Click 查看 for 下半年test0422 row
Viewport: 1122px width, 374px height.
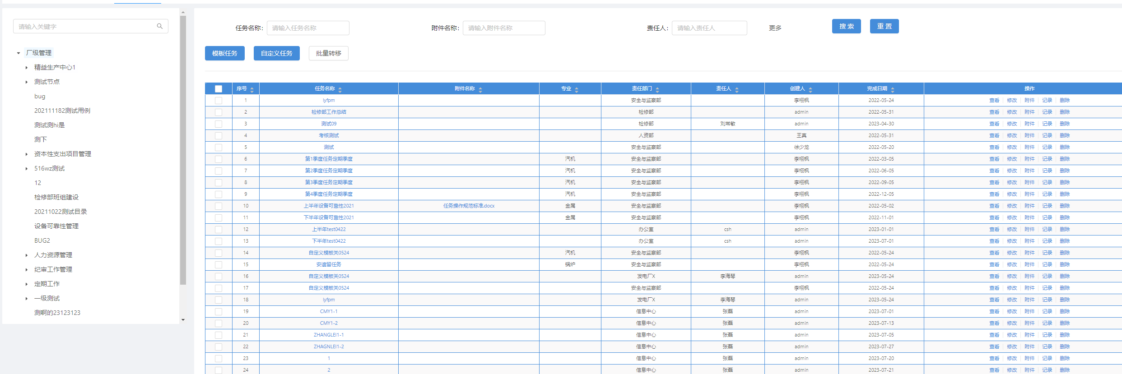click(x=994, y=241)
